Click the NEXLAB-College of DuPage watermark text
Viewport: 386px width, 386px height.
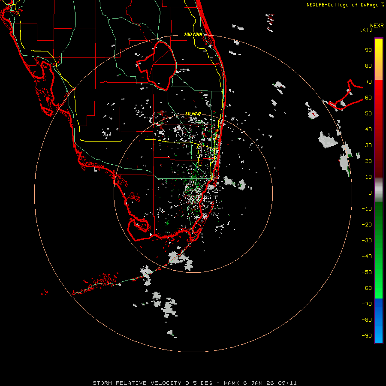coord(345,5)
